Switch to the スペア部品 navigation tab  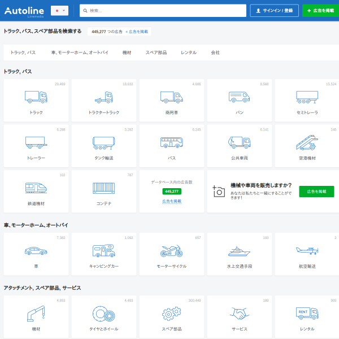tap(156, 53)
